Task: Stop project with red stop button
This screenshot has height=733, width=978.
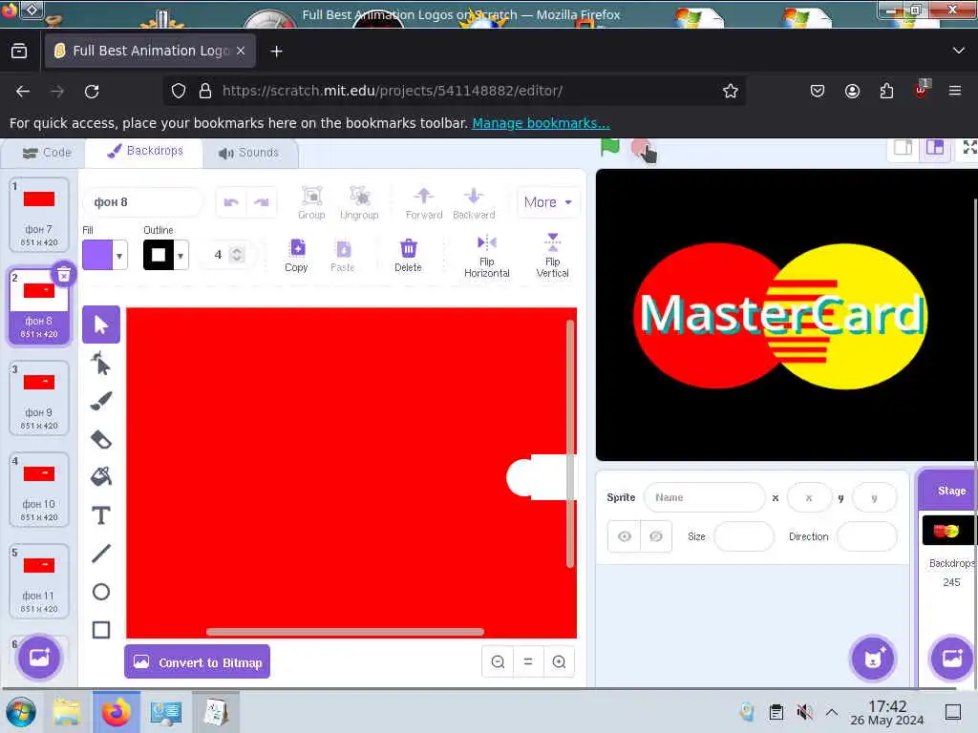Action: (641, 148)
